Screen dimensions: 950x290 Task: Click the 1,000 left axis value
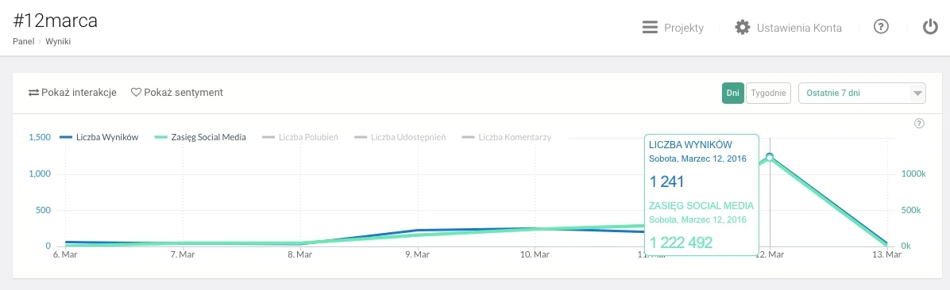pyautogui.click(x=40, y=174)
